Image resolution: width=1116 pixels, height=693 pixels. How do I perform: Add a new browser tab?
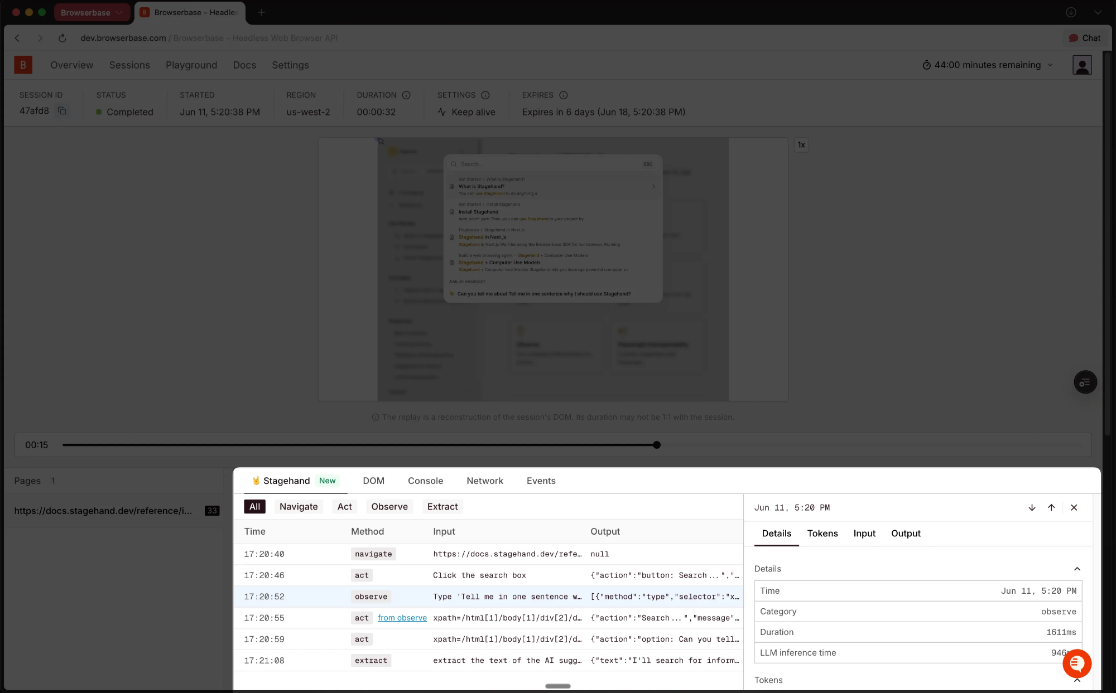(261, 12)
